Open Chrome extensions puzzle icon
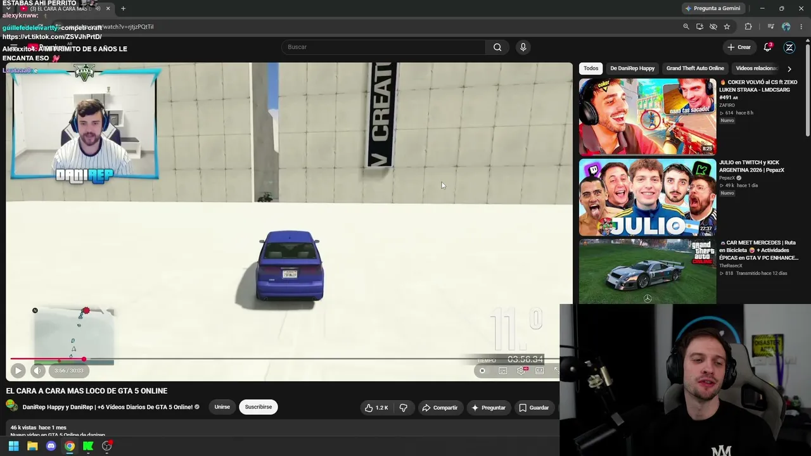 point(748,27)
